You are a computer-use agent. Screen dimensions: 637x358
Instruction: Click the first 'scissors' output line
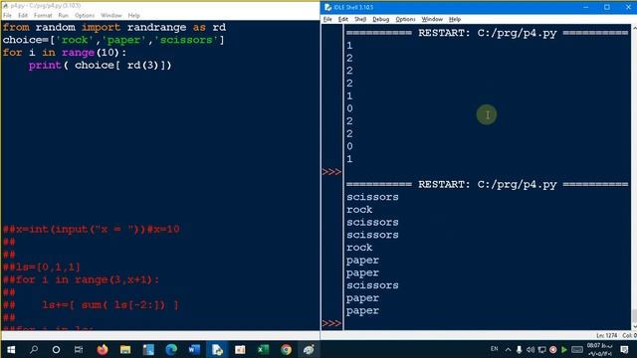372,197
